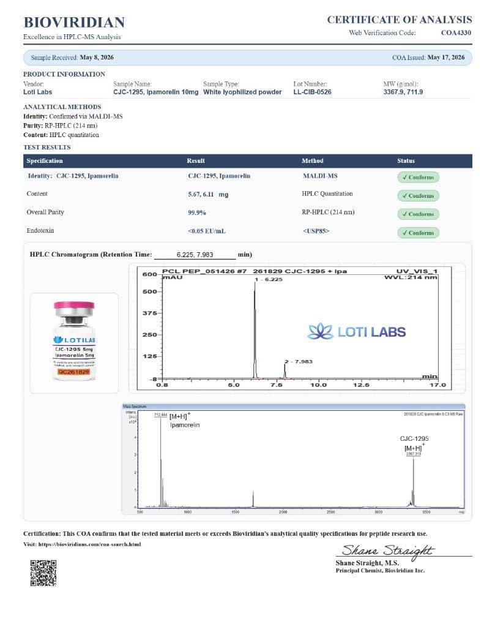This screenshot has height=627, width=484.
Task: Click the HPLC Chromatogram heading
Action: pyautogui.click(x=91, y=254)
